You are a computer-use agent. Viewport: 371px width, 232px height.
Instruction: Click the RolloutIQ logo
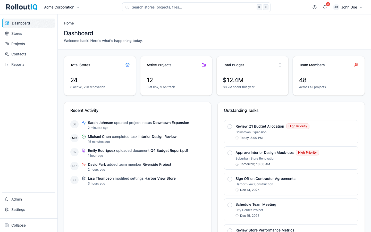[21, 7]
